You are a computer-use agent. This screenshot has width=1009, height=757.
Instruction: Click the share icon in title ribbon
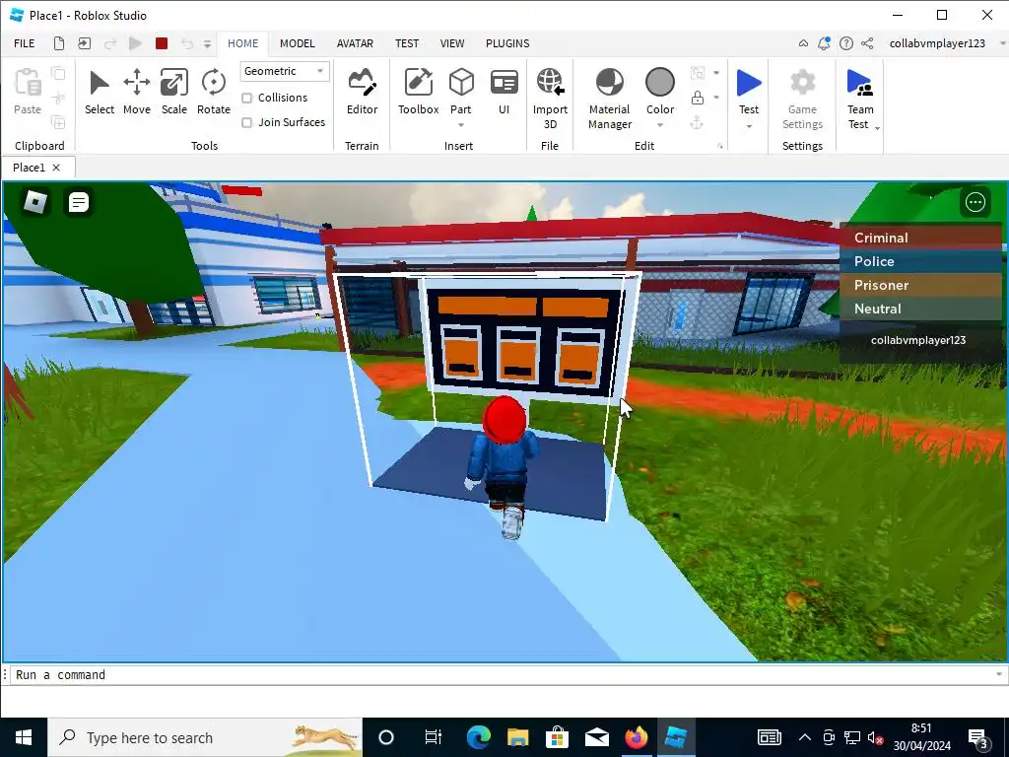pyautogui.click(x=867, y=43)
